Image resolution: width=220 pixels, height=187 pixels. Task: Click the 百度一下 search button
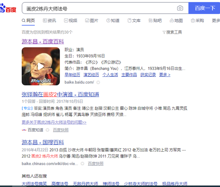coord(204,8)
